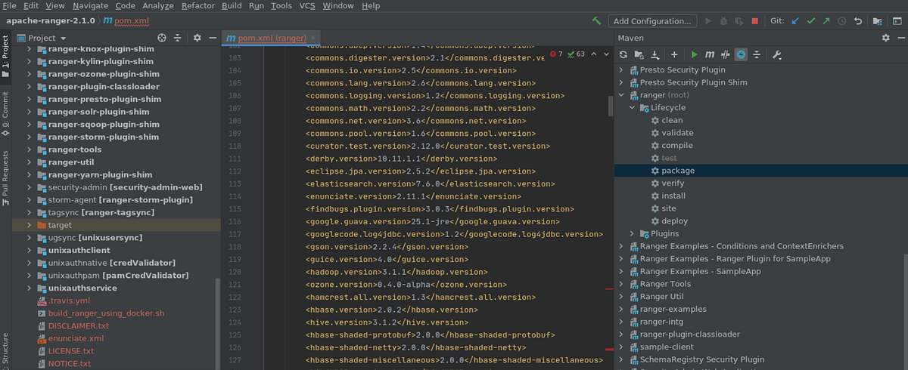Select the pom.xml (ranger) editor tab
This screenshot has width=908, height=370.
click(272, 38)
